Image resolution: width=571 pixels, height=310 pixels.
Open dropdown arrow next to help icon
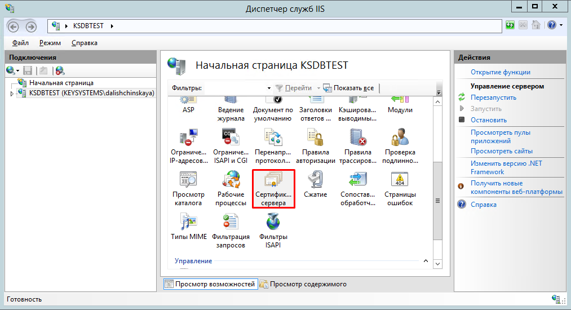click(561, 25)
